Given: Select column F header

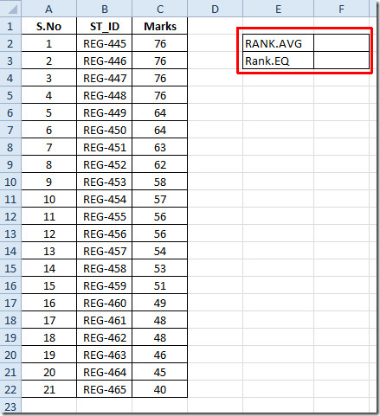Looking at the screenshot, I should (x=341, y=9).
